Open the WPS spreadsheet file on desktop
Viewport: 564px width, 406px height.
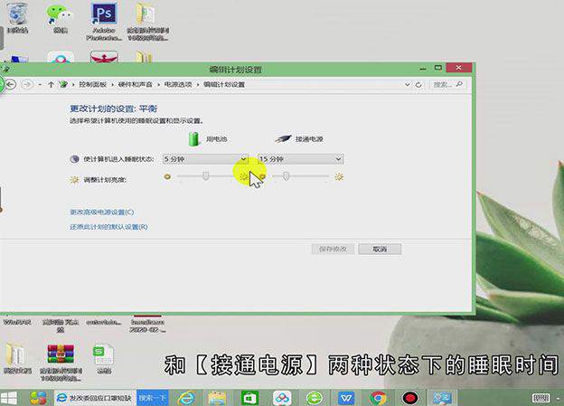click(x=104, y=358)
